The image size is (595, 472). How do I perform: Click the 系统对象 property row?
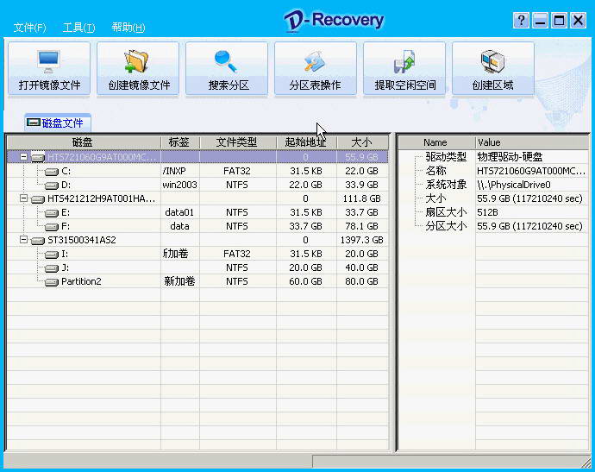[446, 186]
